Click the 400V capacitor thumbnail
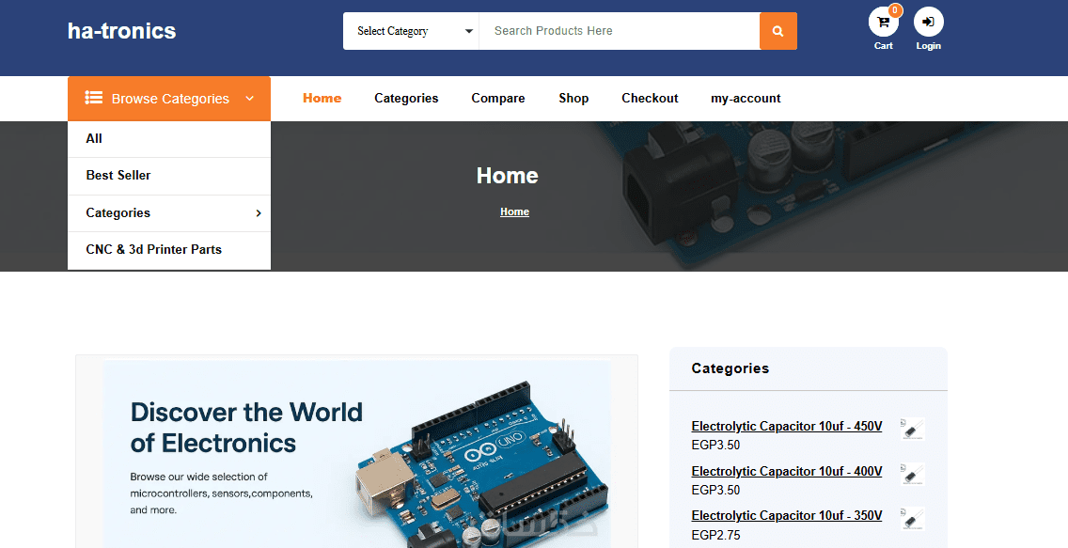 pyautogui.click(x=912, y=474)
